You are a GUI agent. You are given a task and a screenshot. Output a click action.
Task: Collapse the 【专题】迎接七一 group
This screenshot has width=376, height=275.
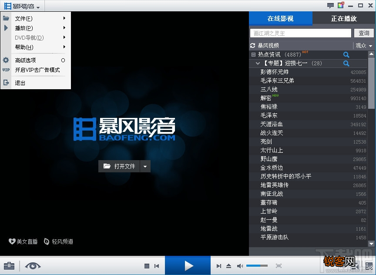coord(258,63)
